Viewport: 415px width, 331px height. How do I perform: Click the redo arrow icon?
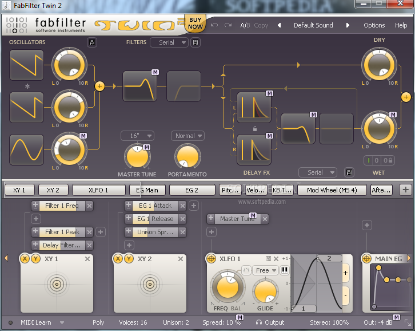point(228,25)
